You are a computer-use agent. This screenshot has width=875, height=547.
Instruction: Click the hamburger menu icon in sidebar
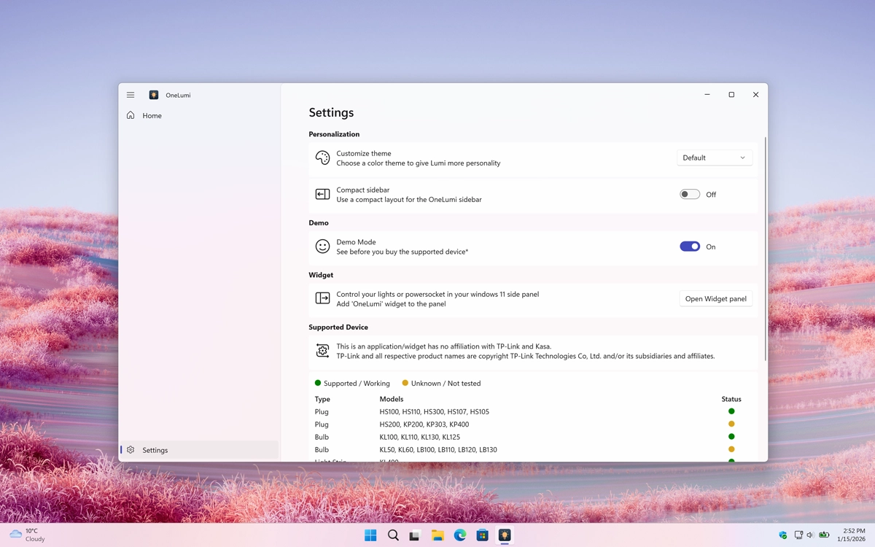pyautogui.click(x=131, y=95)
